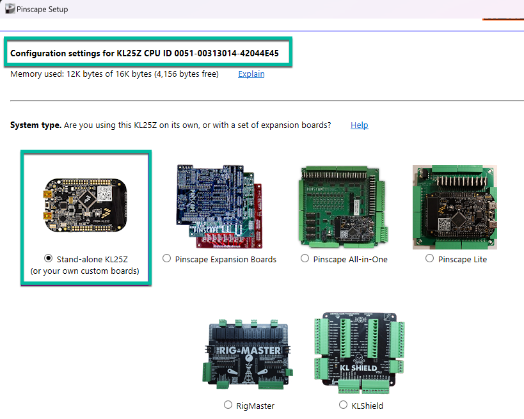The width and height of the screenshot is (524, 419).
Task: Select the Stand-alone KL25Z radio button
Action: point(49,258)
